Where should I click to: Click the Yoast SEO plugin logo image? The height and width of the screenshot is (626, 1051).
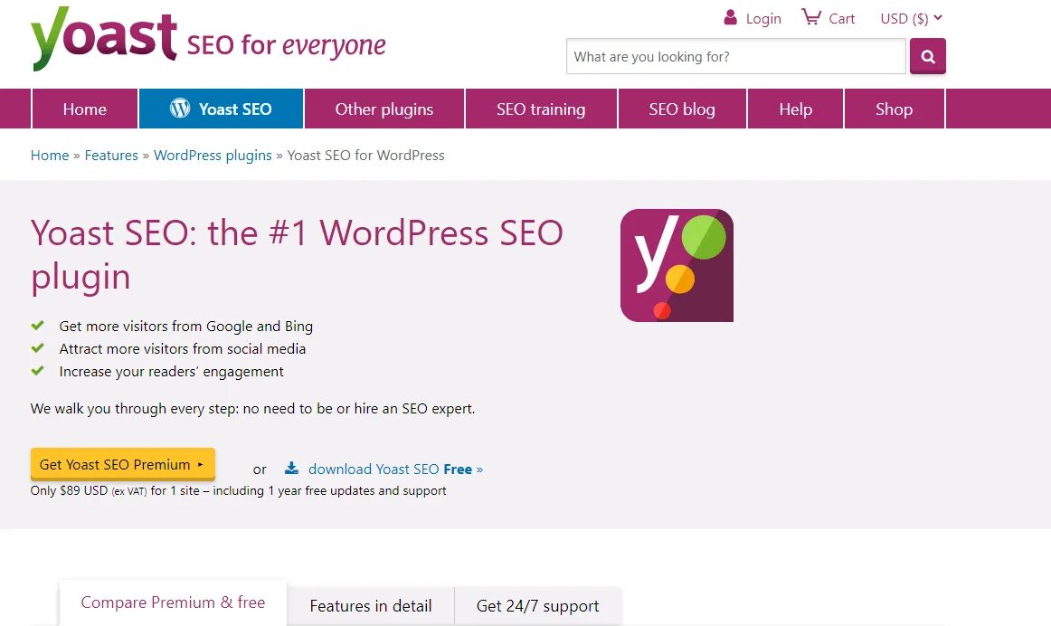click(677, 265)
